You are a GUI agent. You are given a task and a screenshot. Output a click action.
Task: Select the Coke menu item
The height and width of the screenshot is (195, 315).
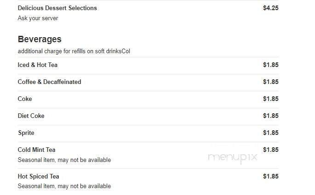pos(25,99)
